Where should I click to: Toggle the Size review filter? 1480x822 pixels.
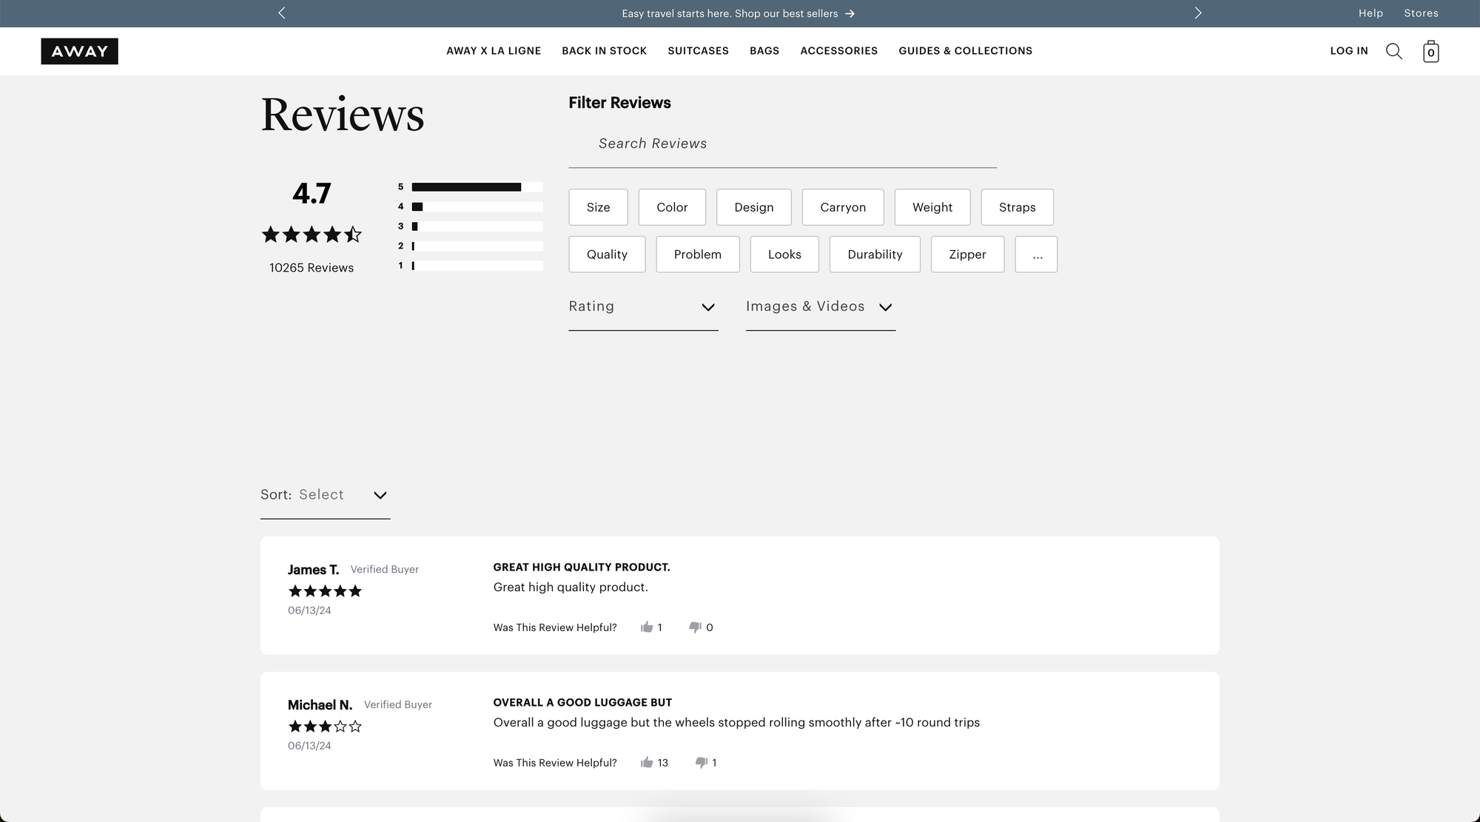coord(598,207)
